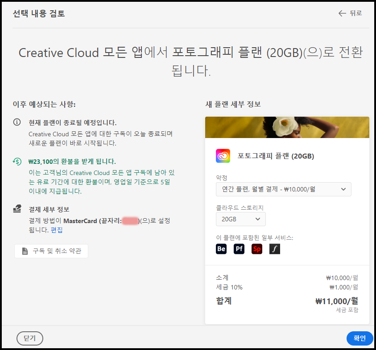Open the 20GB cloud storage dropdown
376x350 pixels.
(x=241, y=219)
